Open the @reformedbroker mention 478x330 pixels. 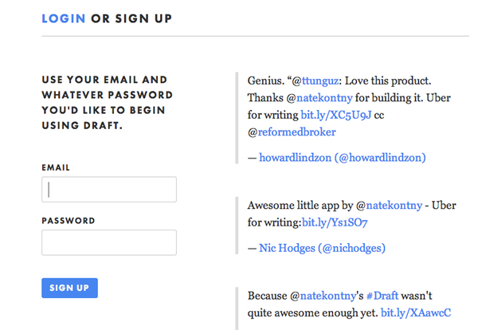pyautogui.click(x=292, y=132)
